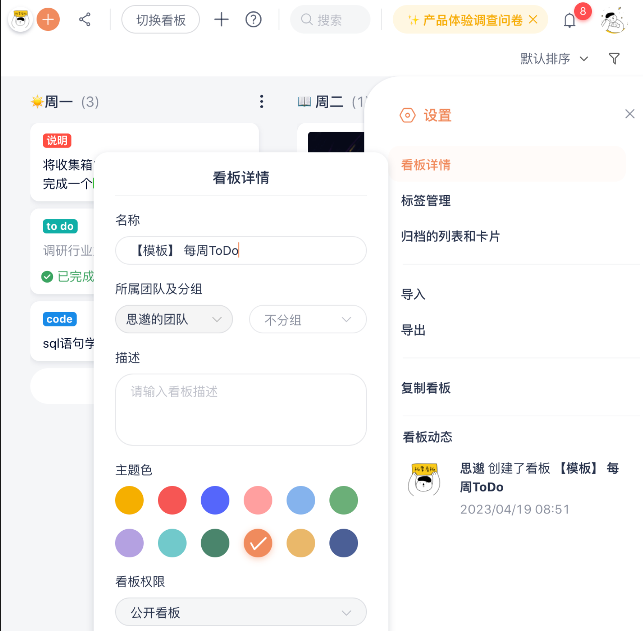This screenshot has width=643, height=631.
Task: Click 复制看板 to duplicate board
Action: coord(426,388)
